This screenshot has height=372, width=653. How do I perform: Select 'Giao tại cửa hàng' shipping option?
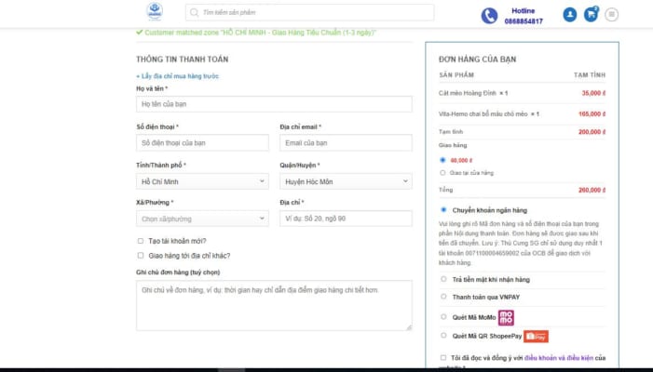click(x=442, y=173)
